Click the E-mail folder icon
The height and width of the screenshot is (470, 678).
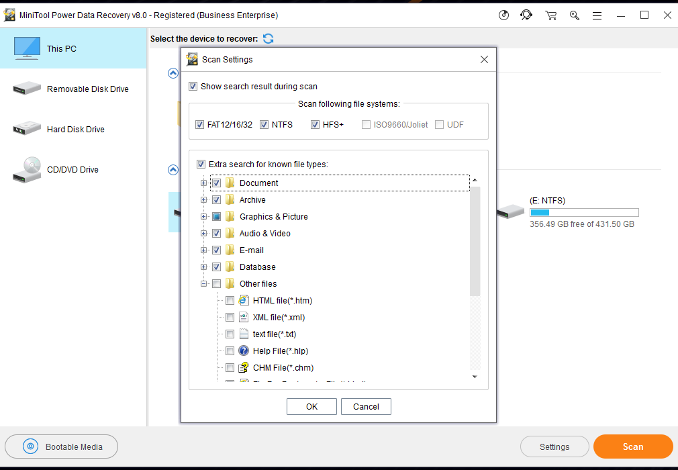click(230, 250)
